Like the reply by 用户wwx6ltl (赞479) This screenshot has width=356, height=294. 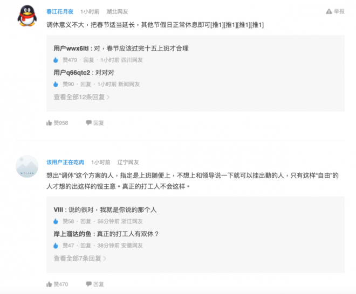click(56, 60)
